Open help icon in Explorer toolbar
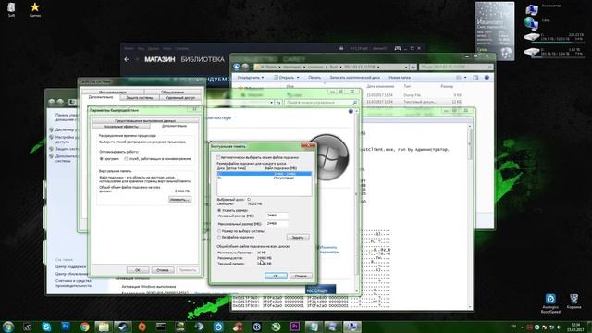This screenshot has height=333, width=592. click(487, 78)
